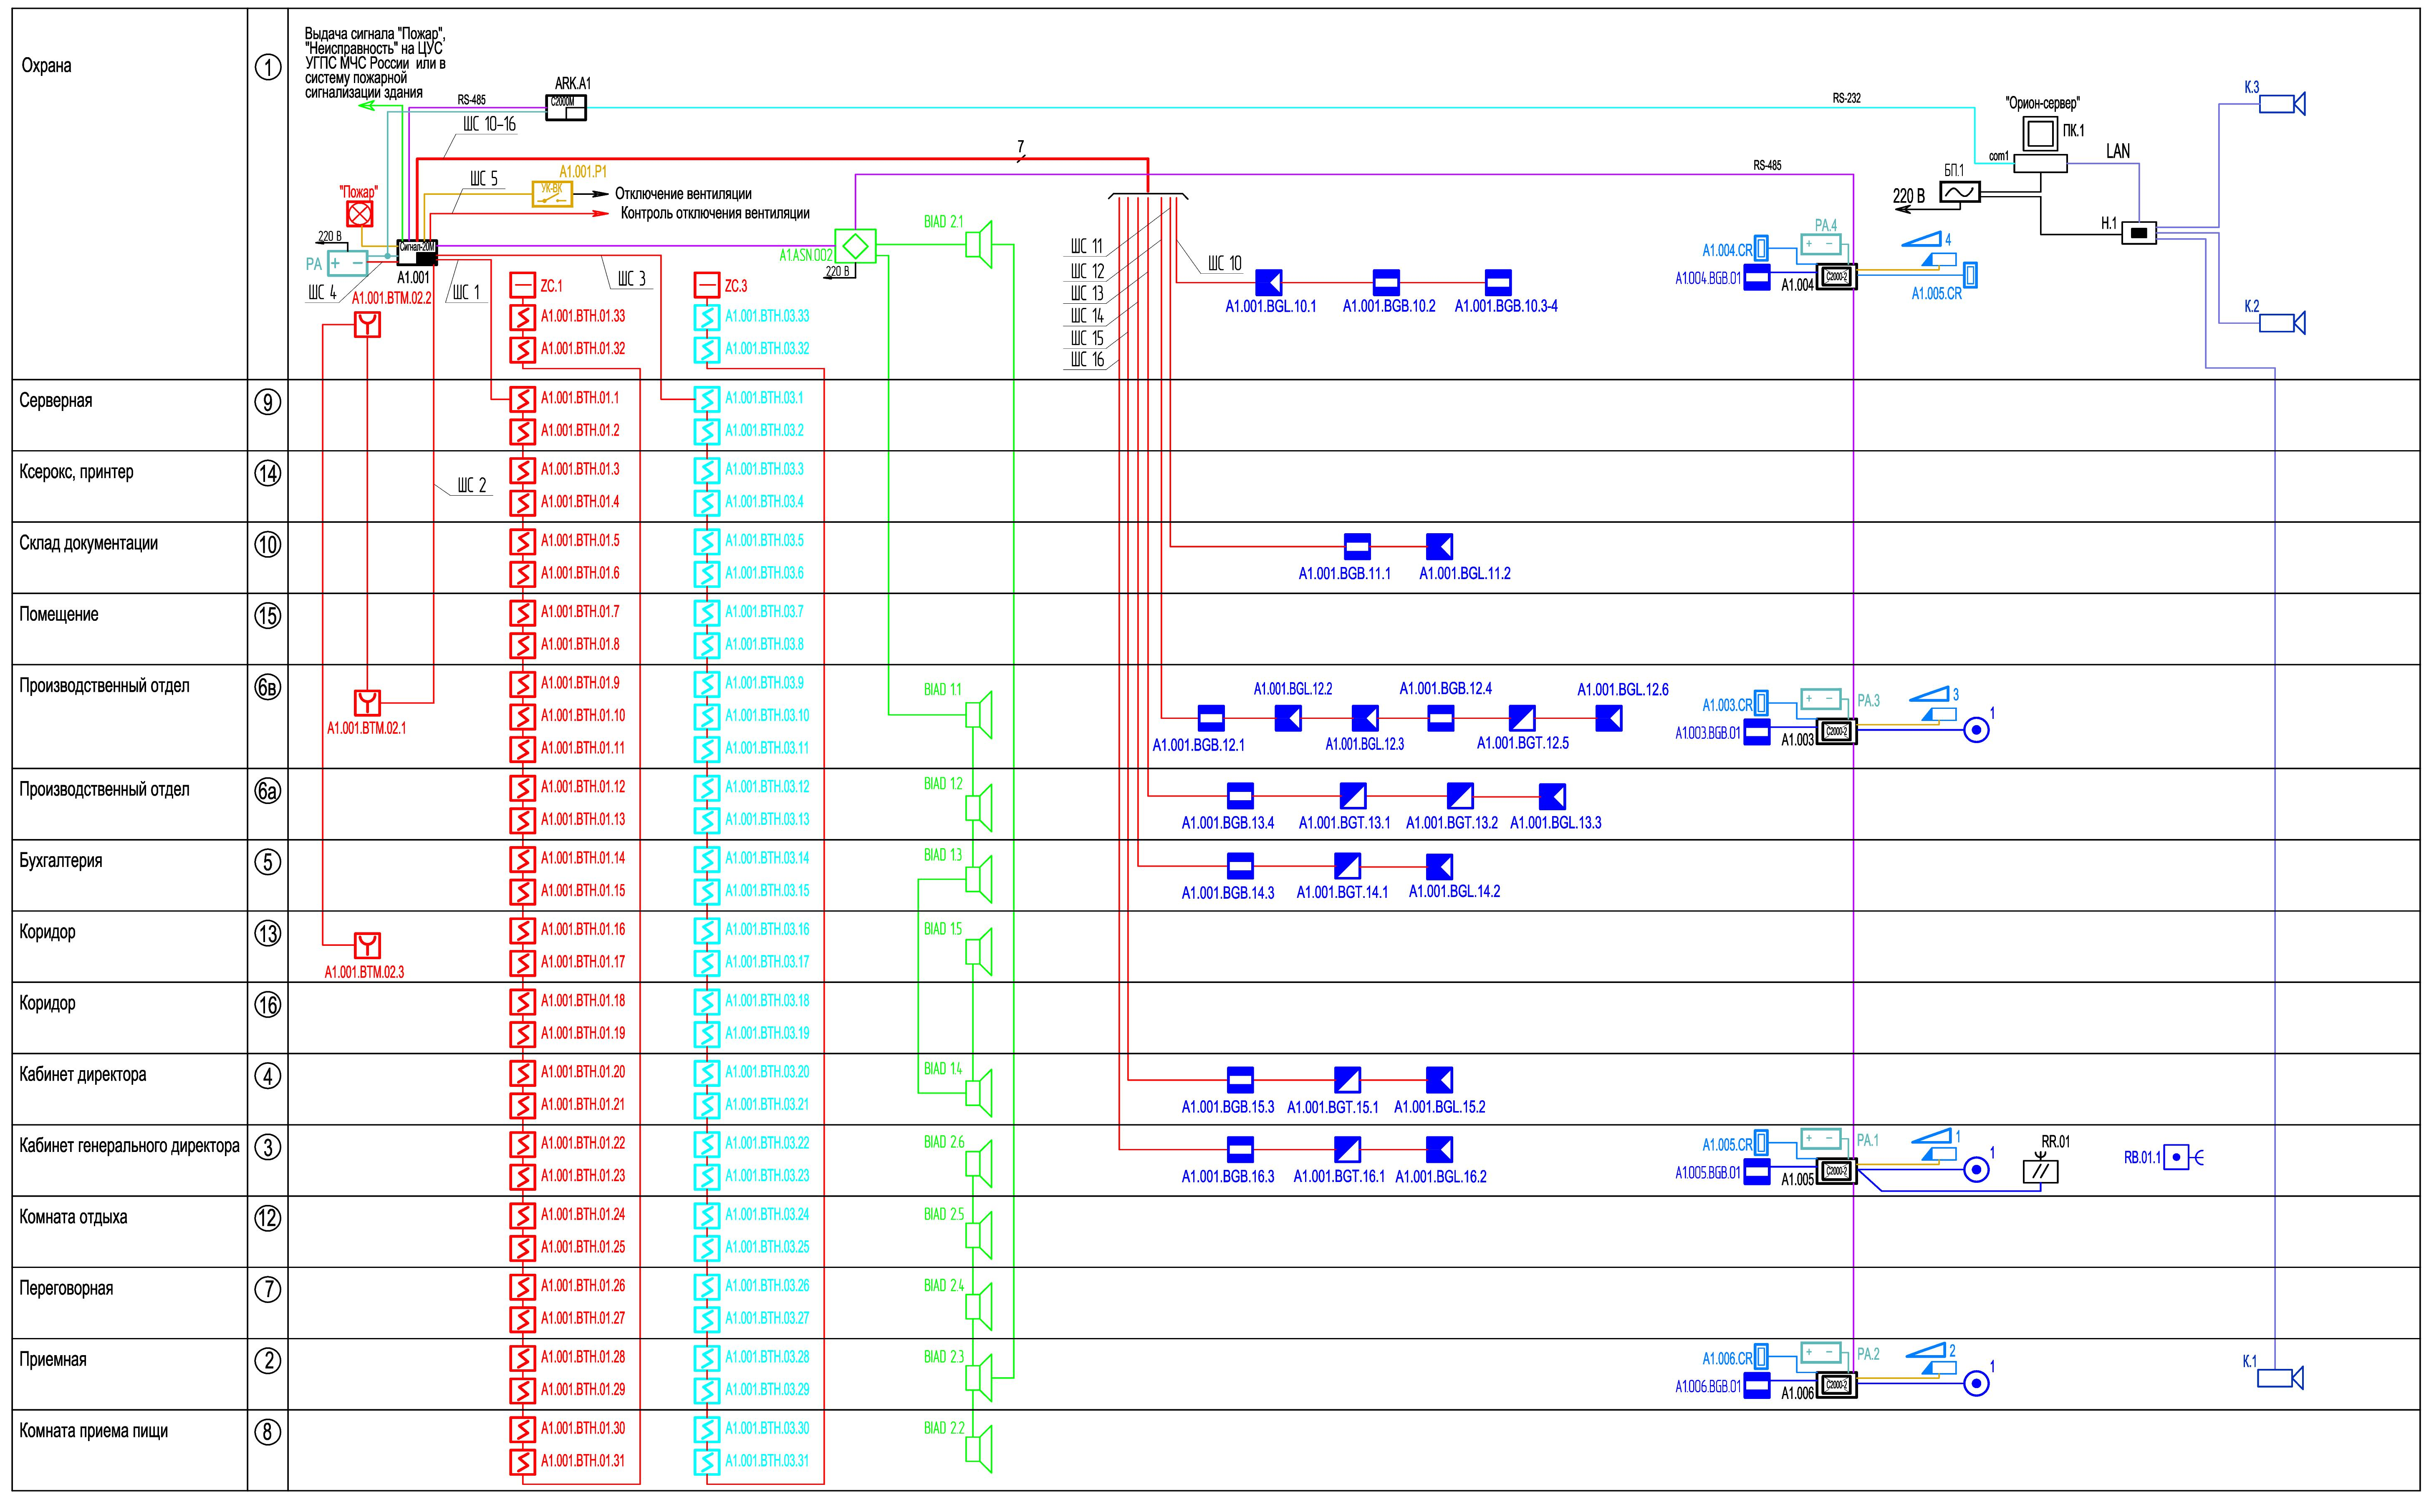Image resolution: width=2434 pixels, height=1512 pixels.
Task: Click the sensor symbol A1.001.BGT.12.5
Action: pyautogui.click(x=1522, y=718)
